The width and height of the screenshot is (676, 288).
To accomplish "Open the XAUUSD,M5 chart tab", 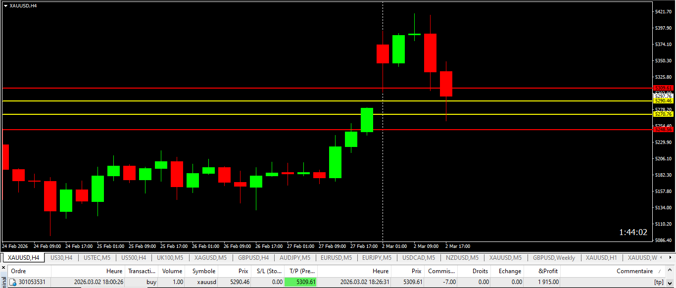I will pos(505,258).
